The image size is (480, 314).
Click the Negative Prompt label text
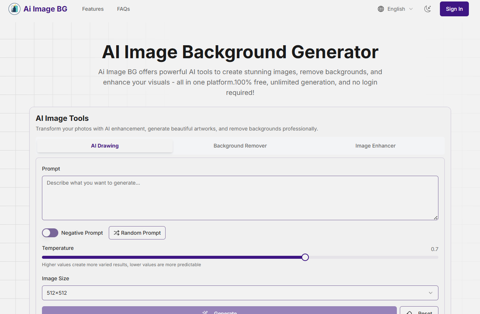click(82, 233)
